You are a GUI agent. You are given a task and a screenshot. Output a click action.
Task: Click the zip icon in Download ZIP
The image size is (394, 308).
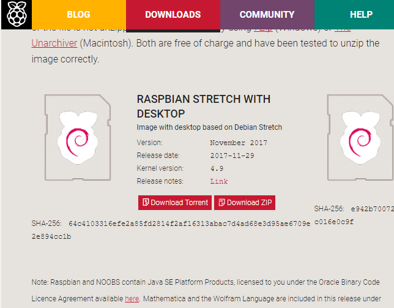[x=221, y=203]
